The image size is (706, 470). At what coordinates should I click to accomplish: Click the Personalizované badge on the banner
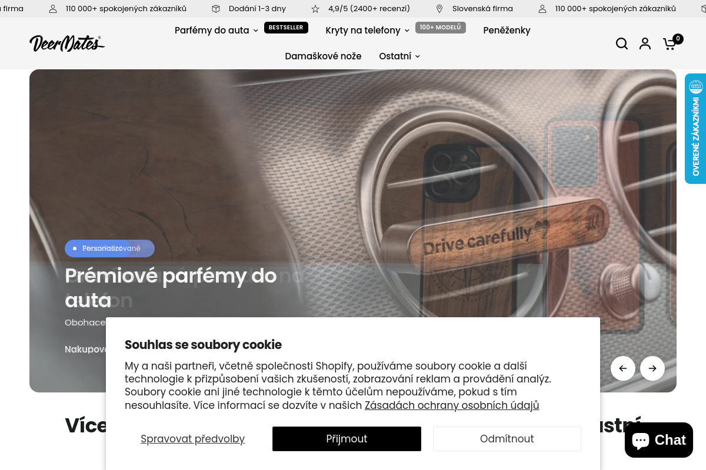109,249
